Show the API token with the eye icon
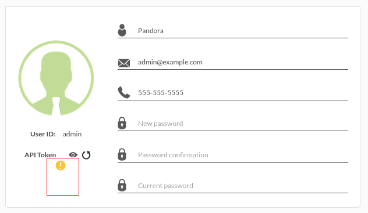Viewport: 368px width, 213px height. [x=73, y=155]
